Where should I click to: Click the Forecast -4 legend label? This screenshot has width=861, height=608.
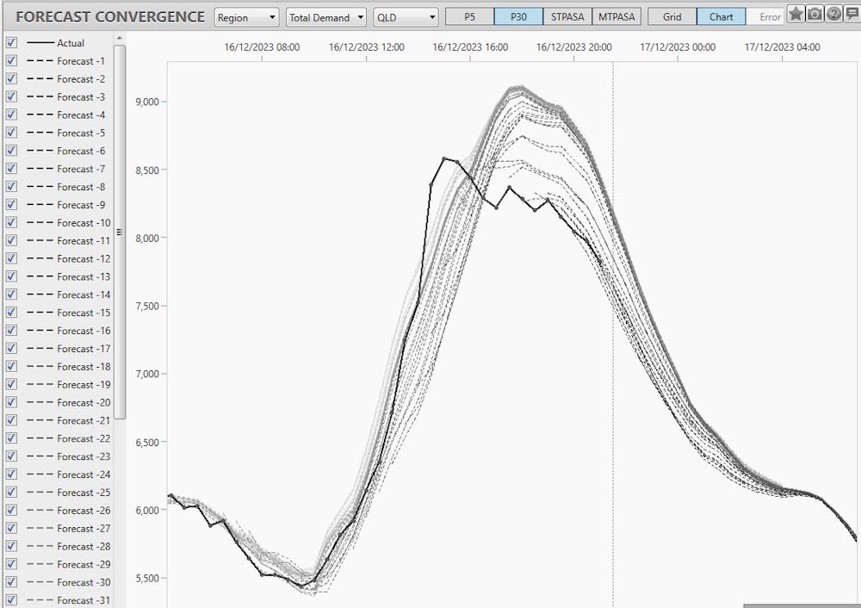tap(81, 115)
